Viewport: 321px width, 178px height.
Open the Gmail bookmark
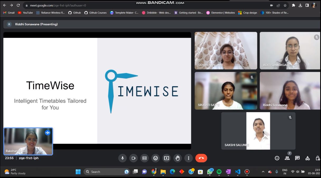(x=8, y=12)
